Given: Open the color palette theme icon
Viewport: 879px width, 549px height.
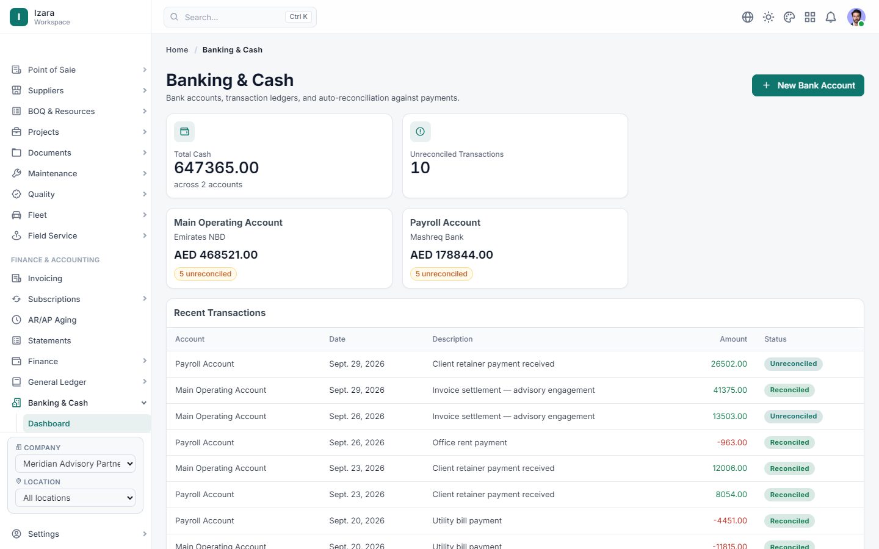Looking at the screenshot, I should [x=789, y=17].
